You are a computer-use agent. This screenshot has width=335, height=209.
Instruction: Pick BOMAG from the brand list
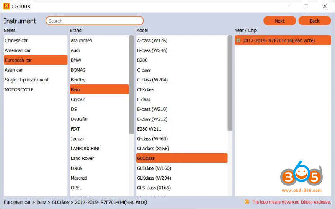(99, 70)
